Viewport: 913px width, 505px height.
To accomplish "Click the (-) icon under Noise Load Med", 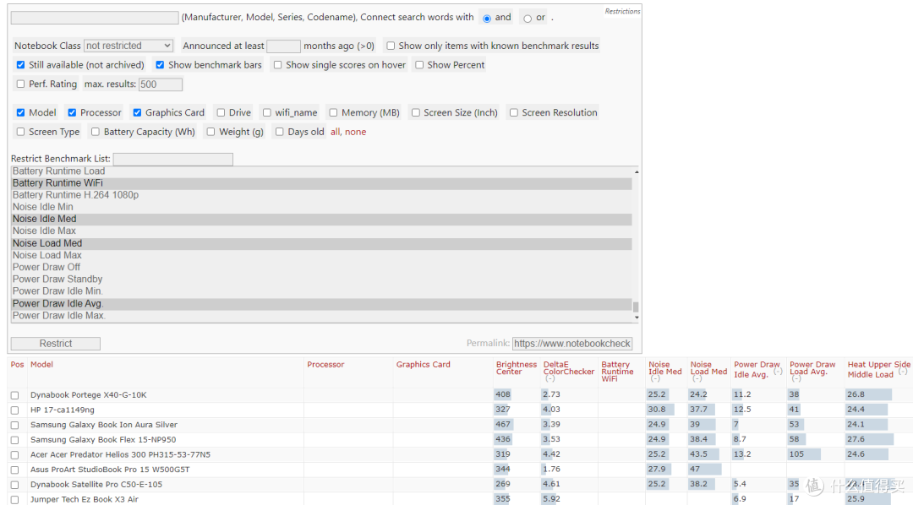I will 697,379.
